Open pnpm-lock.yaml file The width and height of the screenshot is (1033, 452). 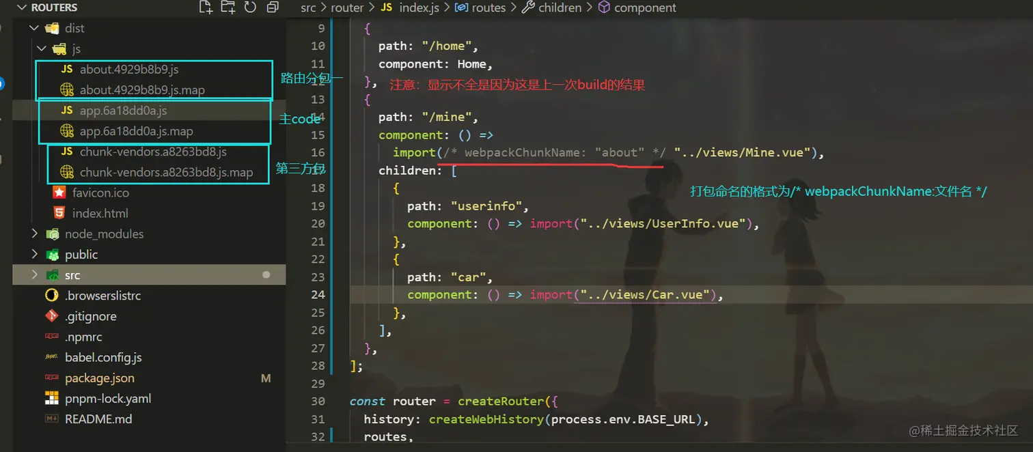click(x=108, y=398)
